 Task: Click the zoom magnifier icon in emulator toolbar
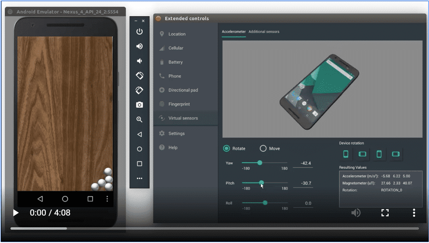pos(140,119)
